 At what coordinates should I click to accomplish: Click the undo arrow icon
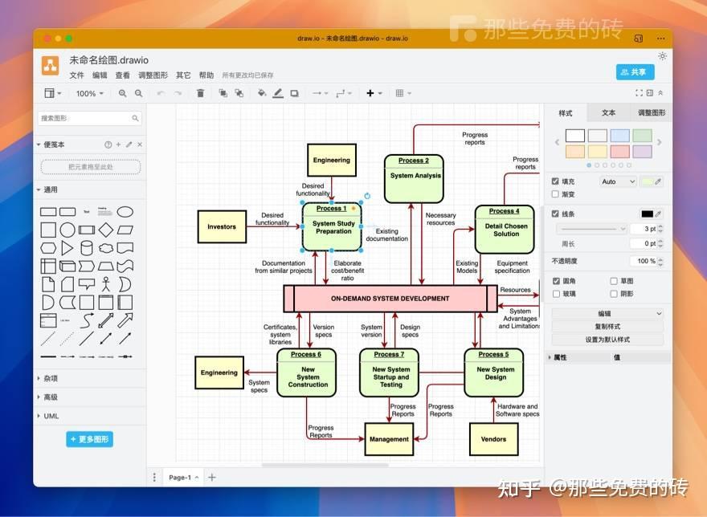coord(161,93)
